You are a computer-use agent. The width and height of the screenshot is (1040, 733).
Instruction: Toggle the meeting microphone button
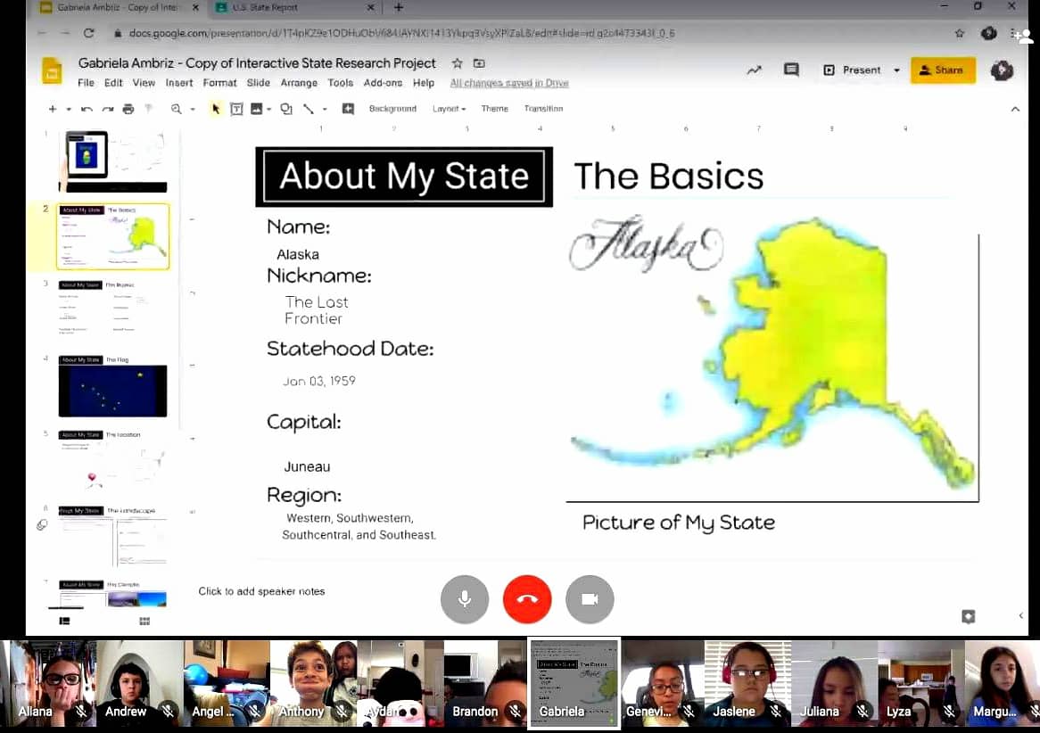(x=465, y=599)
